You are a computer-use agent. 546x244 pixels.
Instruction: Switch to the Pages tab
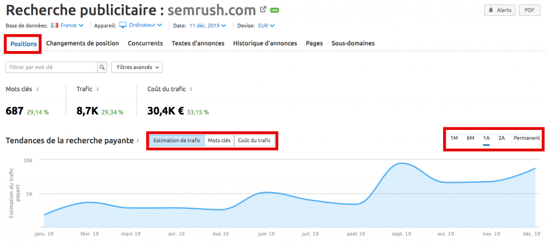pos(315,44)
